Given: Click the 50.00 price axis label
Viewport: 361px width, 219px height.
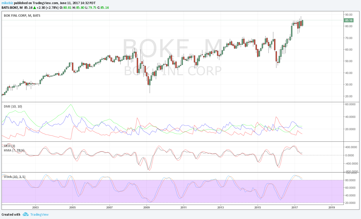Looking at the screenshot, I should coord(349,61).
